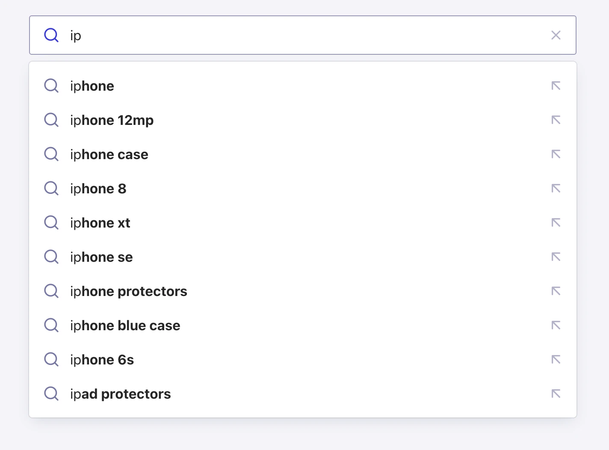The width and height of the screenshot is (609, 450).
Task: Click the X to clear the search input
Action: click(x=556, y=35)
